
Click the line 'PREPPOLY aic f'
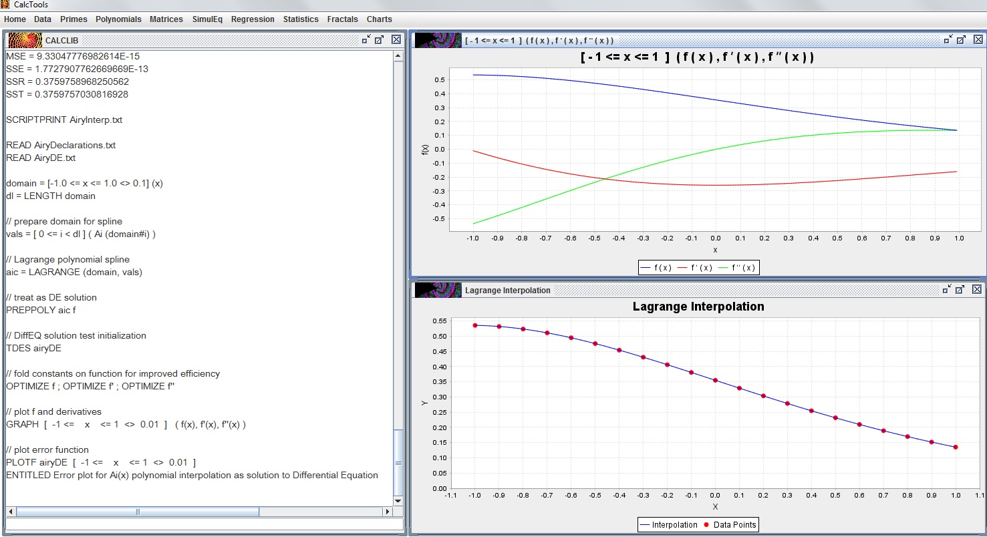point(40,311)
